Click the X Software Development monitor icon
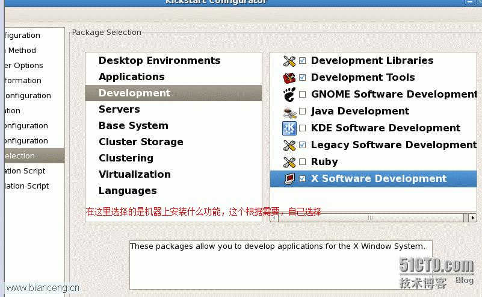The width and height of the screenshot is (482, 297). [x=289, y=179]
